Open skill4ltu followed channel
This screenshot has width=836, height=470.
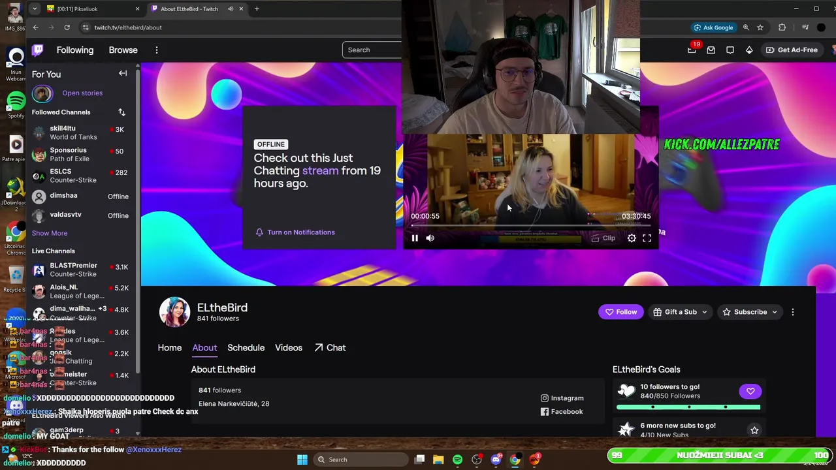(80, 133)
